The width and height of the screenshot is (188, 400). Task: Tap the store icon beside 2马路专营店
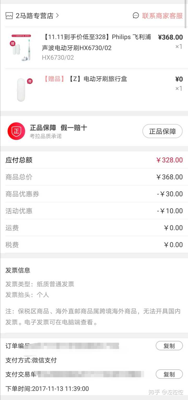click(9, 16)
